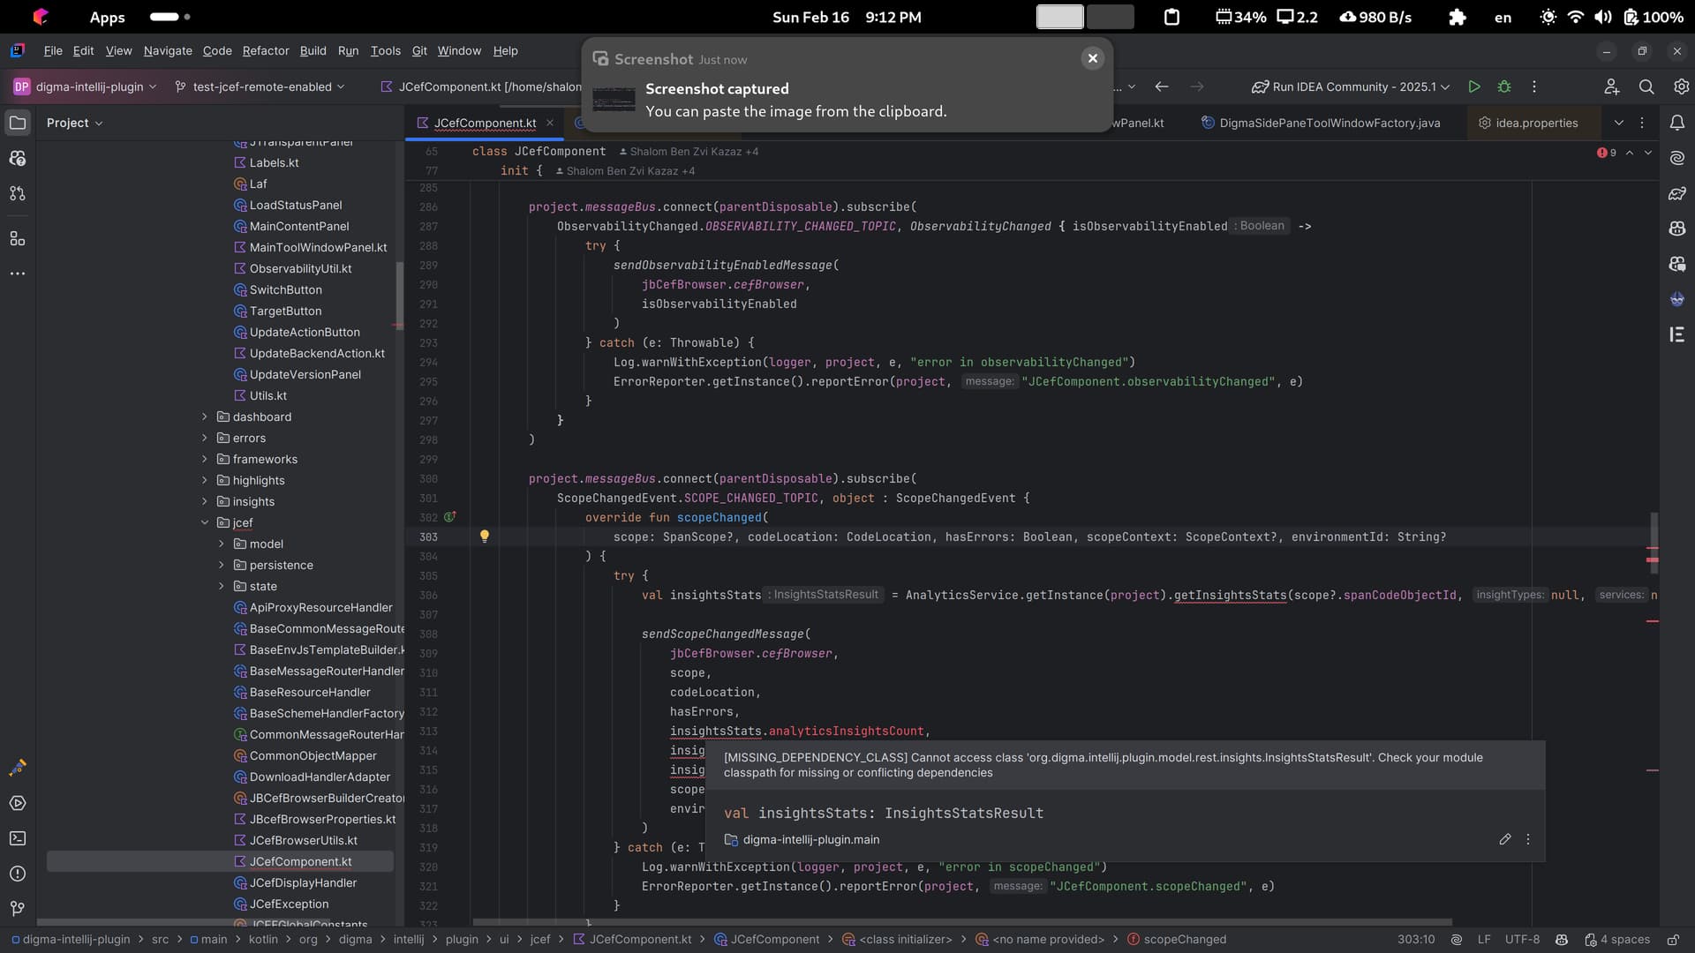This screenshot has height=953, width=1695.
Task: Toggle the system brightness indicator icon
Action: (x=1548, y=17)
